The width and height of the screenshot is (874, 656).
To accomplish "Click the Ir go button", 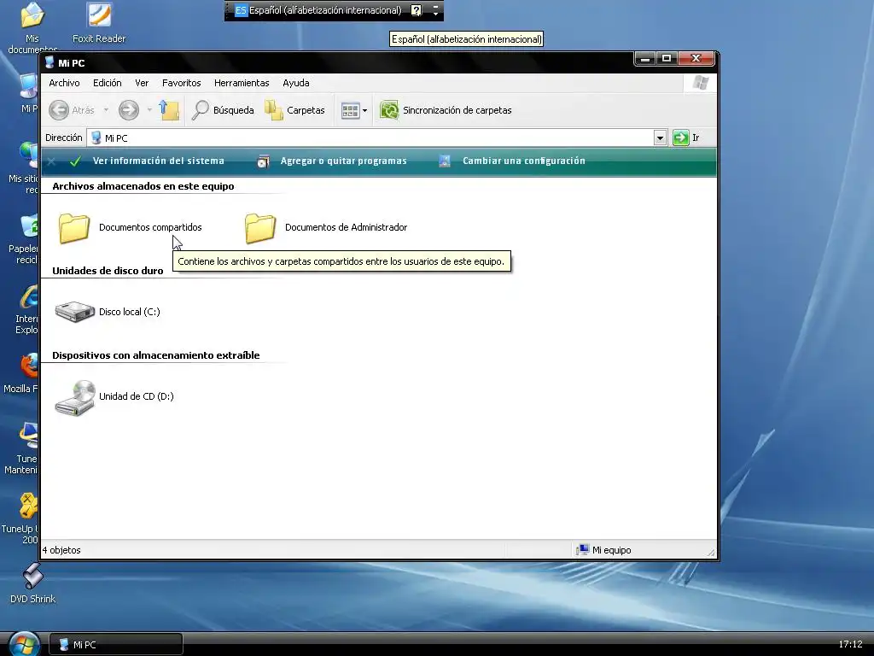I will point(686,138).
